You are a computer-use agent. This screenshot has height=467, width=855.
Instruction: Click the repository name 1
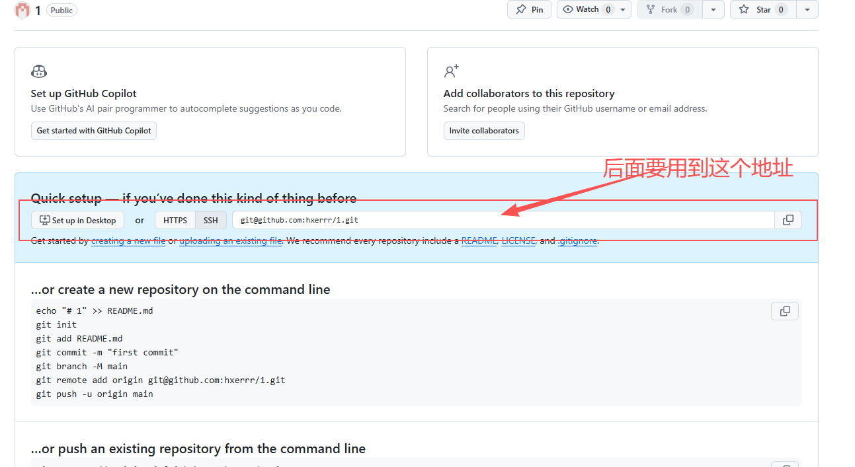point(38,10)
